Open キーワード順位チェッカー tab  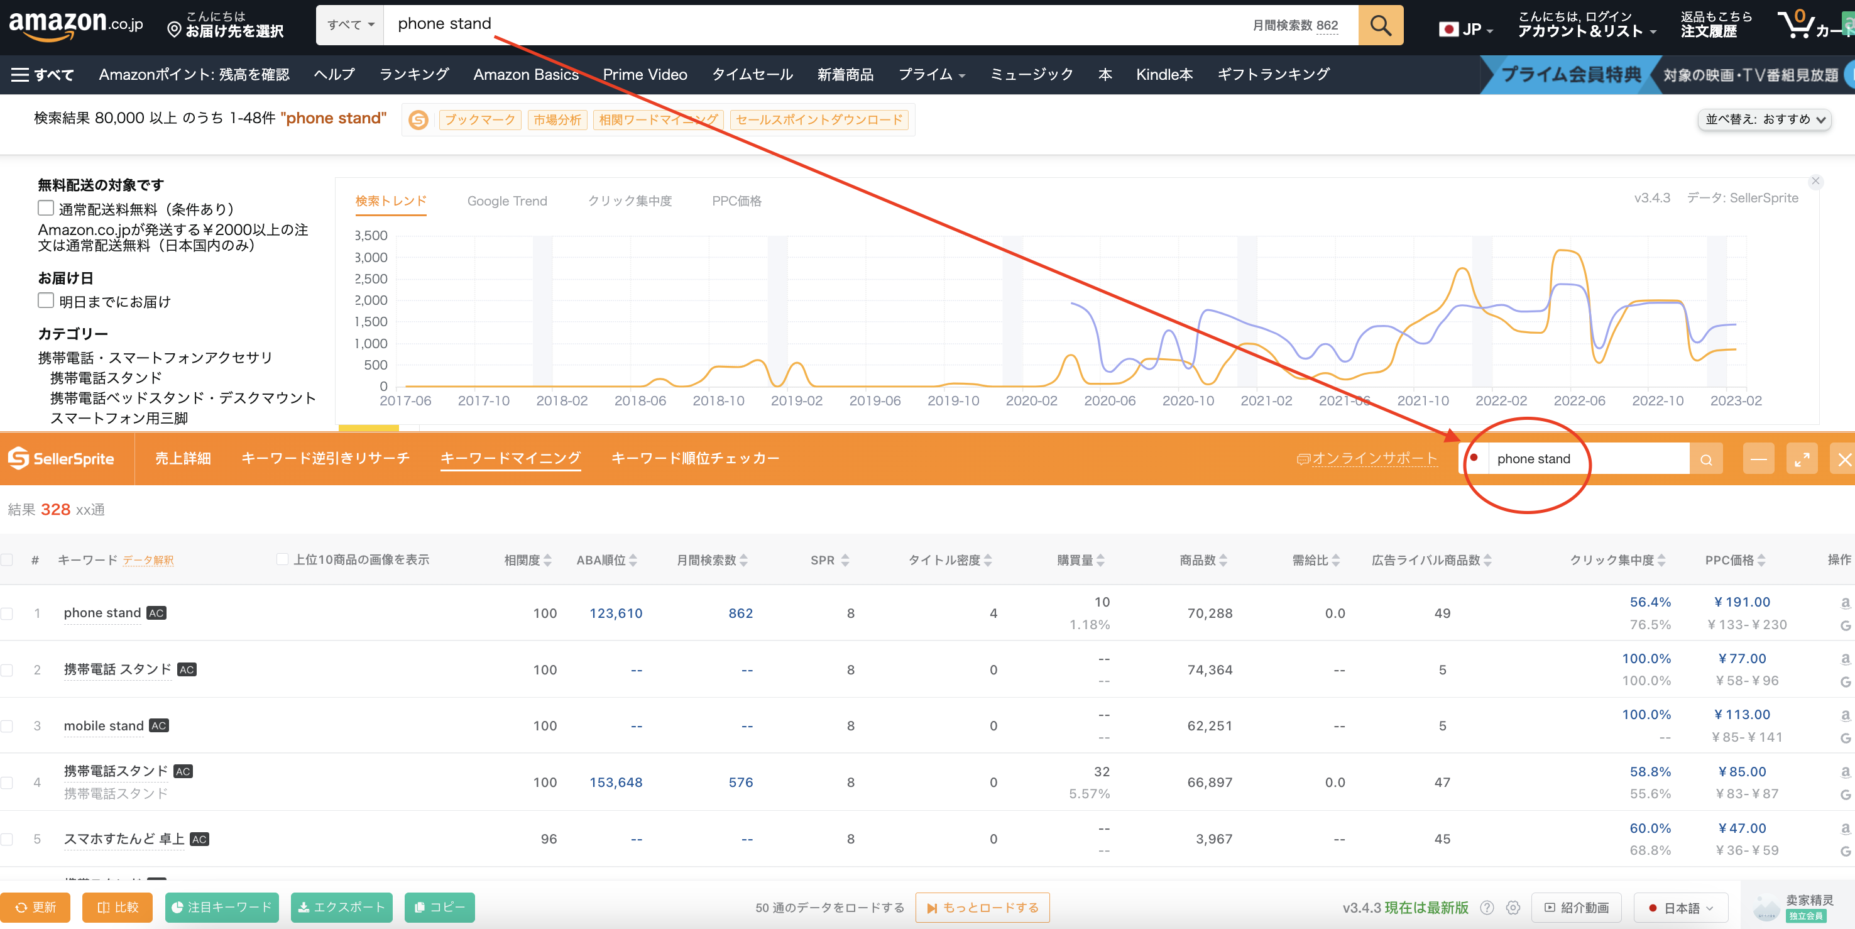pos(695,459)
